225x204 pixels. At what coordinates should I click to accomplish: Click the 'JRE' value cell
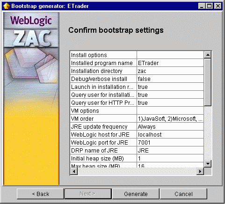170,150
